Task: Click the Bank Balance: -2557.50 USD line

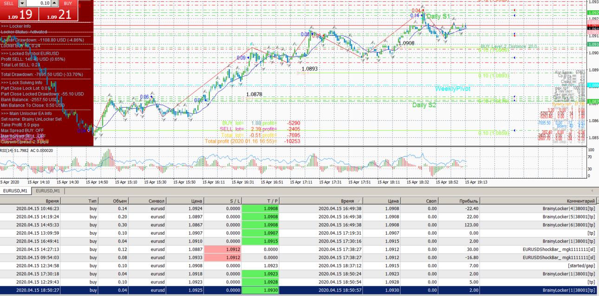Action: tap(29, 99)
